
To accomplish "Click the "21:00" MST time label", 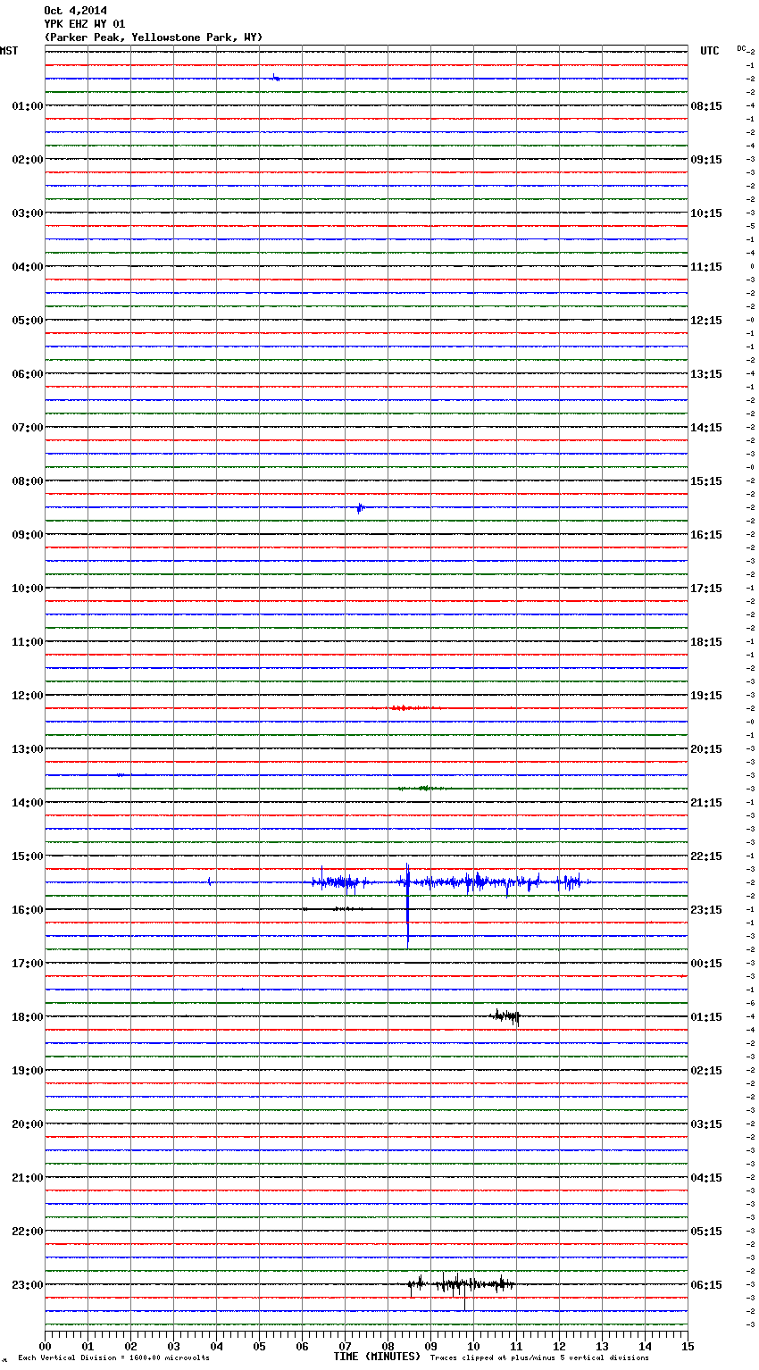I will [x=27, y=1178].
